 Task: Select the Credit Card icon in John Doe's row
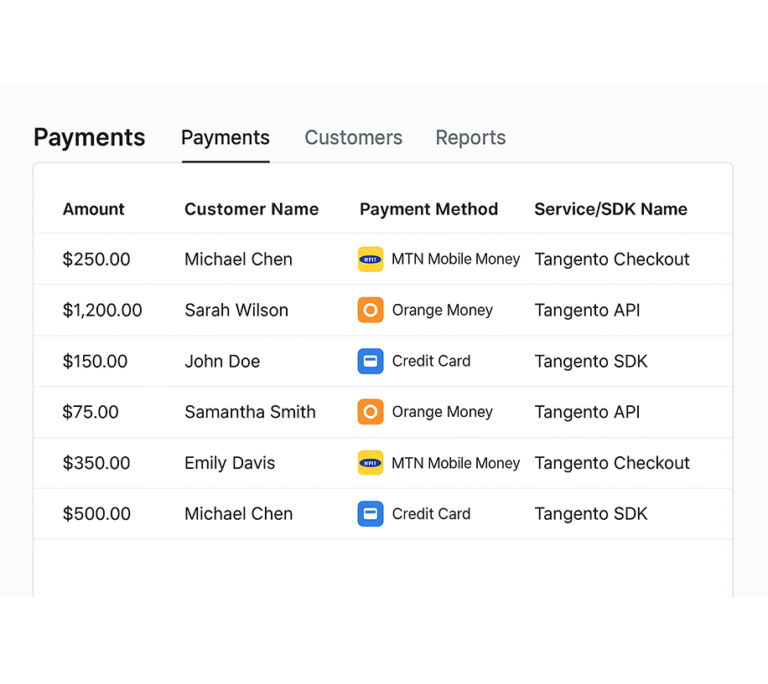[371, 362]
